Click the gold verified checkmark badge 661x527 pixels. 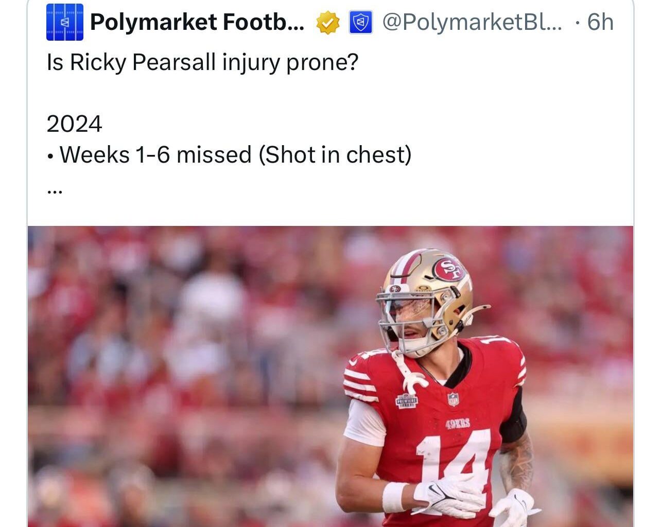327,23
